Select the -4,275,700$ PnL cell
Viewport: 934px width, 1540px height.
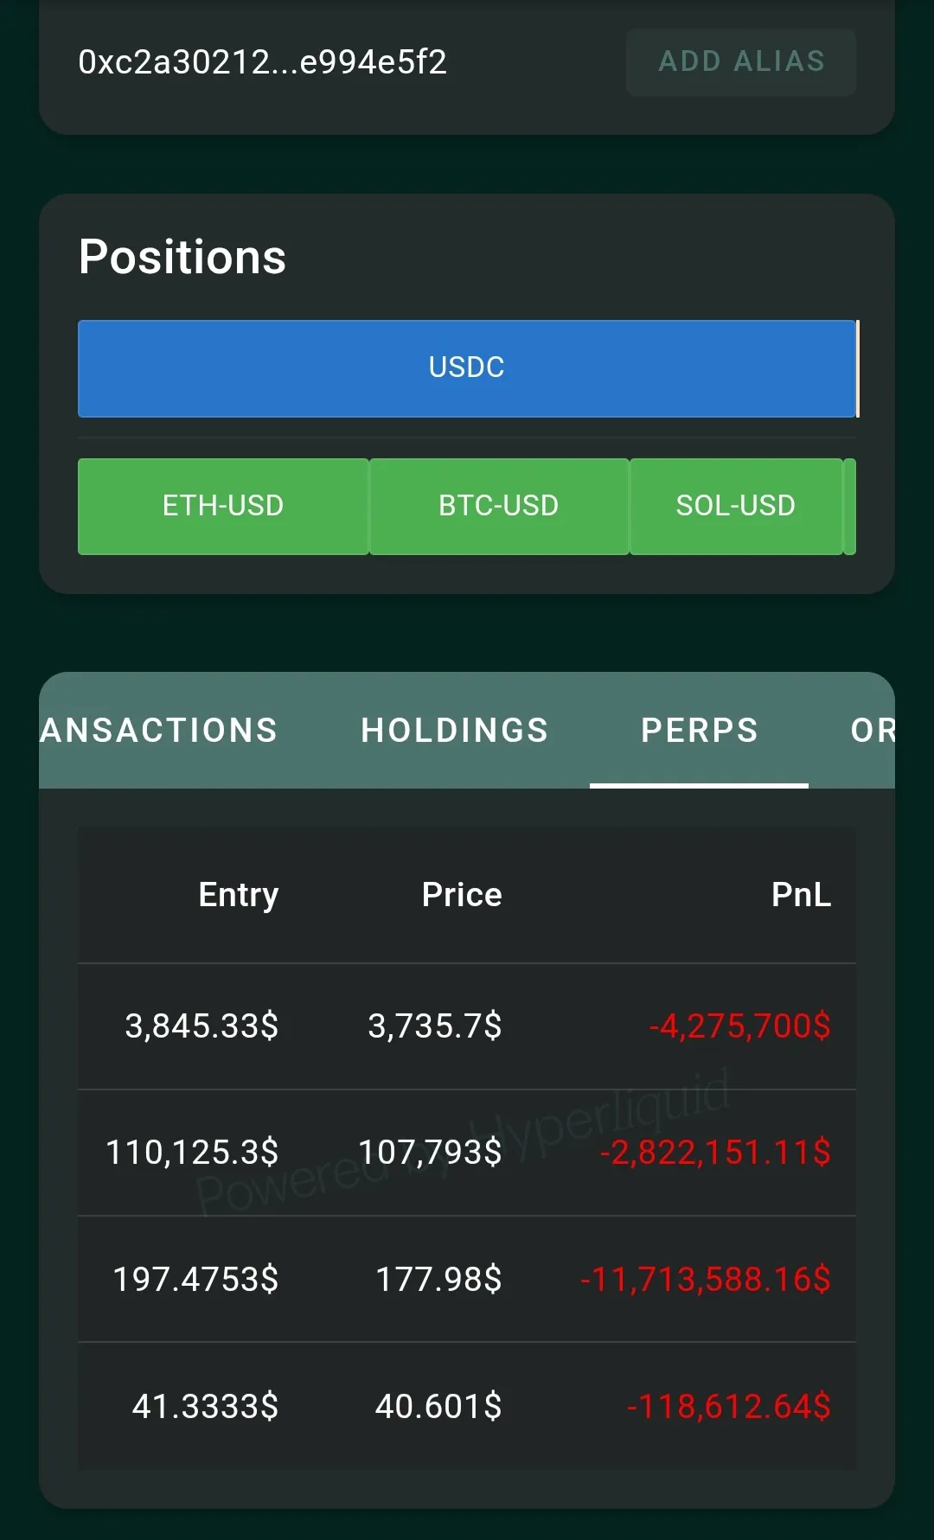739,1026
